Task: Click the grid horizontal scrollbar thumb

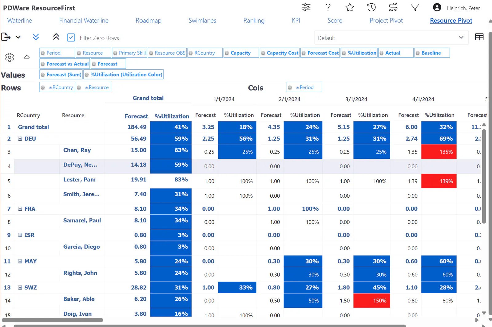Action: (53, 320)
